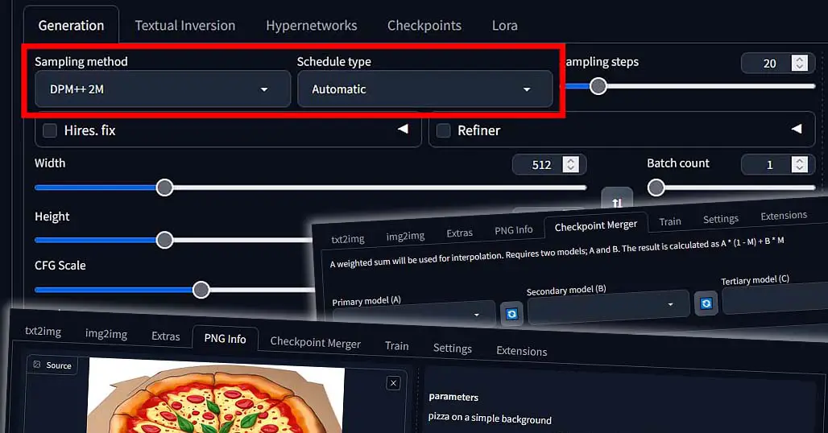This screenshot has height=433, width=828.
Task: Enable the Refiner checkbox
Action: [444, 130]
